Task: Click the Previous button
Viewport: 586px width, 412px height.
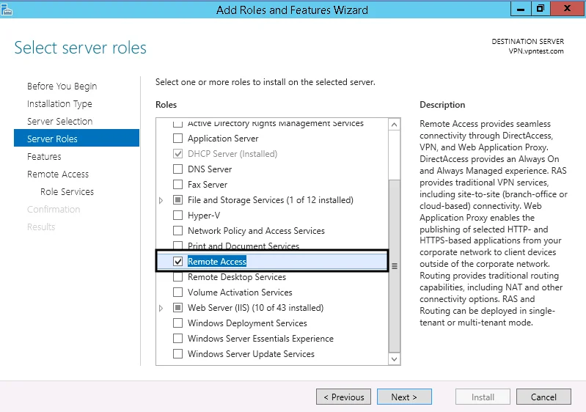Action: point(343,397)
